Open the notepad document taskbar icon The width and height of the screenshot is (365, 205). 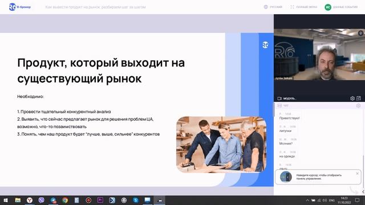pos(76,200)
